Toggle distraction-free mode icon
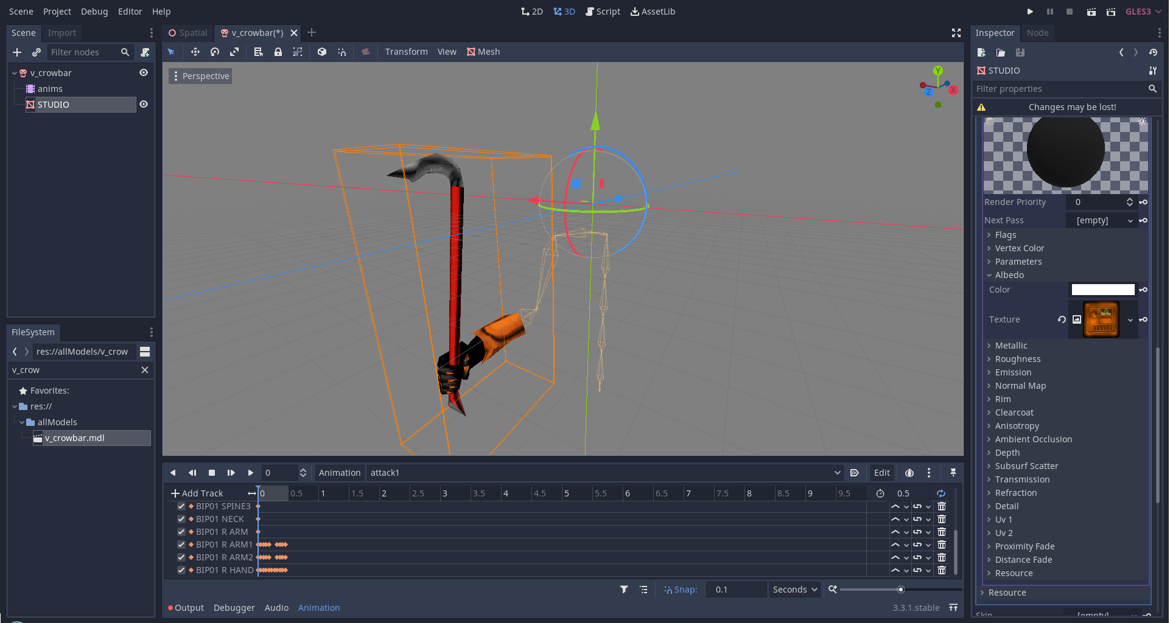This screenshot has height=623, width=1170. 956,33
